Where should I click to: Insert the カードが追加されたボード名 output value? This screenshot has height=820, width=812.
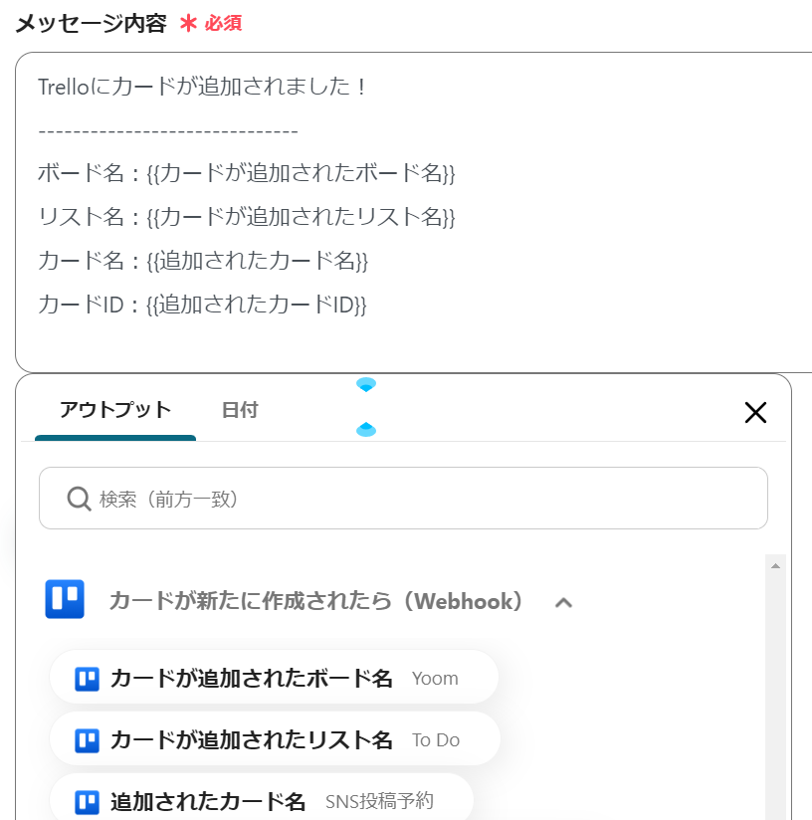click(252, 679)
